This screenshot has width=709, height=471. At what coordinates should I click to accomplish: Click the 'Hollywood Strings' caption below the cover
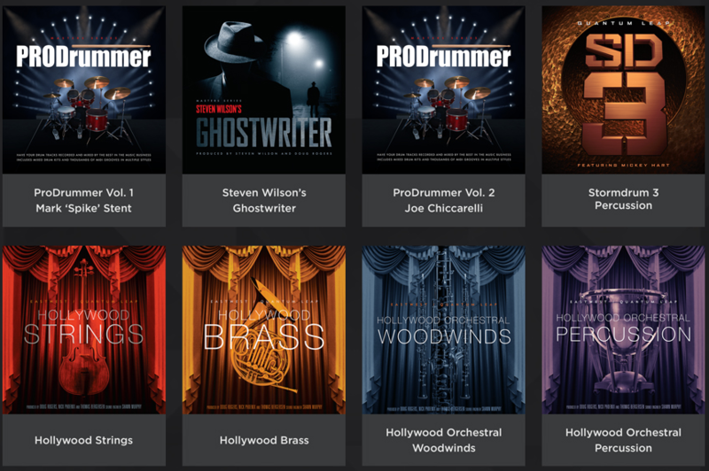84,440
